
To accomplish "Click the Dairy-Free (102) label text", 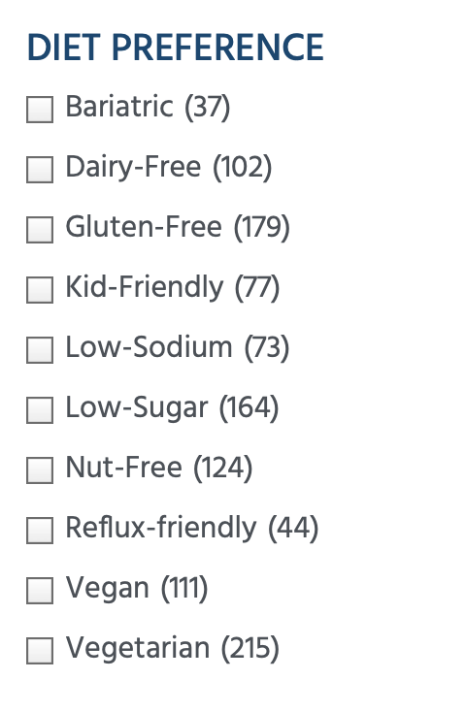I will 169,167.
